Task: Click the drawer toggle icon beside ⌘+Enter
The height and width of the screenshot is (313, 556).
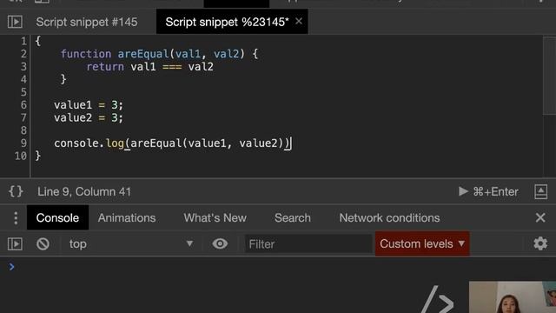Action: [540, 191]
